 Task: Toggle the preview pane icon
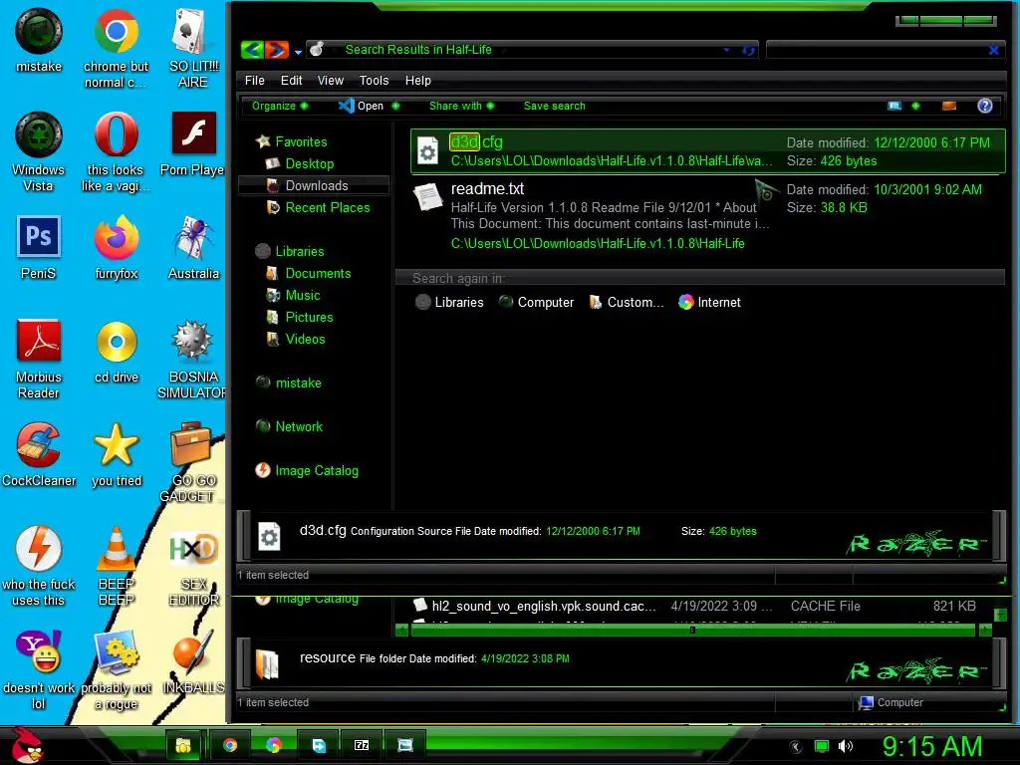point(949,106)
